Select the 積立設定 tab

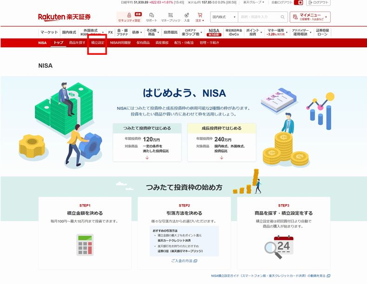(x=98, y=43)
